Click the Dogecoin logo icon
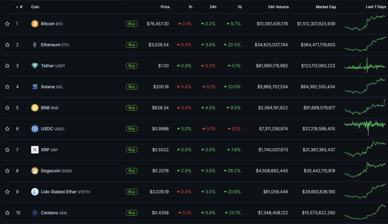The width and height of the screenshot is (388, 224). [x=35, y=171]
